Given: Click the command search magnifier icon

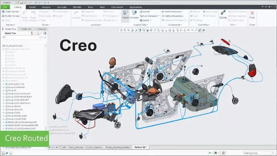Looking at the screenshot, I should pos(266,7).
